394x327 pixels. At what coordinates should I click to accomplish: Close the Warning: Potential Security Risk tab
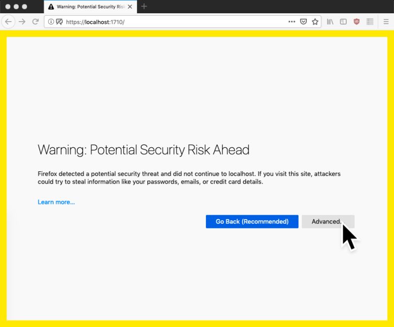[x=130, y=7]
